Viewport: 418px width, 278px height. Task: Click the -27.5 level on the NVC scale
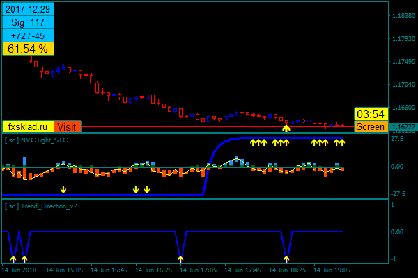coord(398,194)
